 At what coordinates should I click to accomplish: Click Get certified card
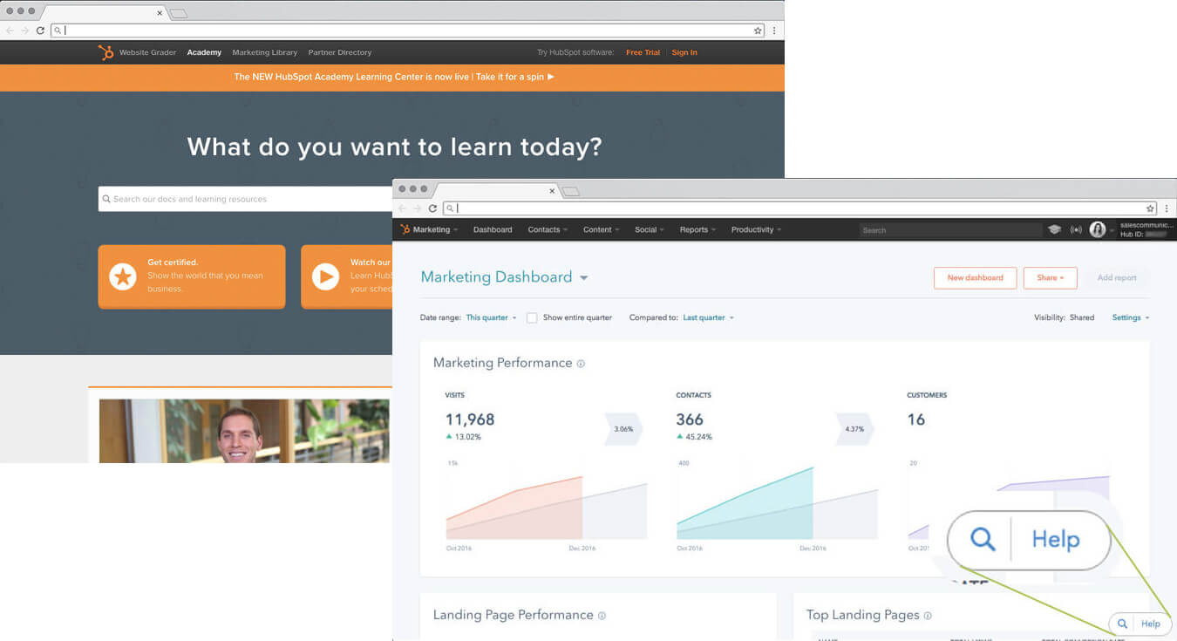(x=192, y=276)
